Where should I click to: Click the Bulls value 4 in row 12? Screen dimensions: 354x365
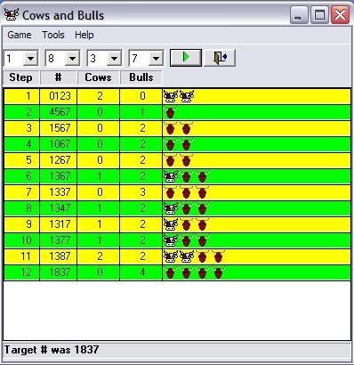[141, 272]
